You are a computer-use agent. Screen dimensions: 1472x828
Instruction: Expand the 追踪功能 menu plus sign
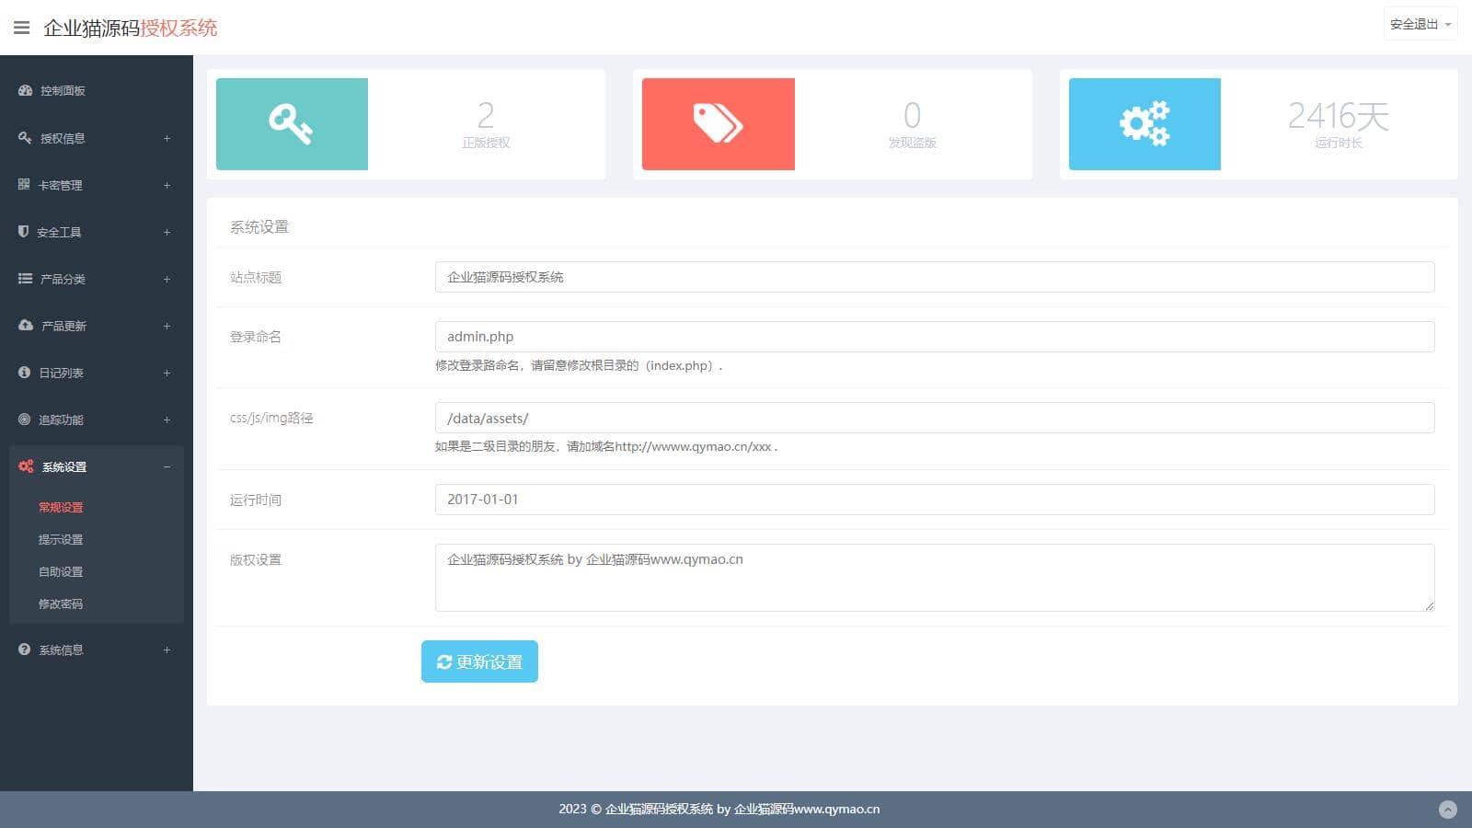click(x=167, y=420)
